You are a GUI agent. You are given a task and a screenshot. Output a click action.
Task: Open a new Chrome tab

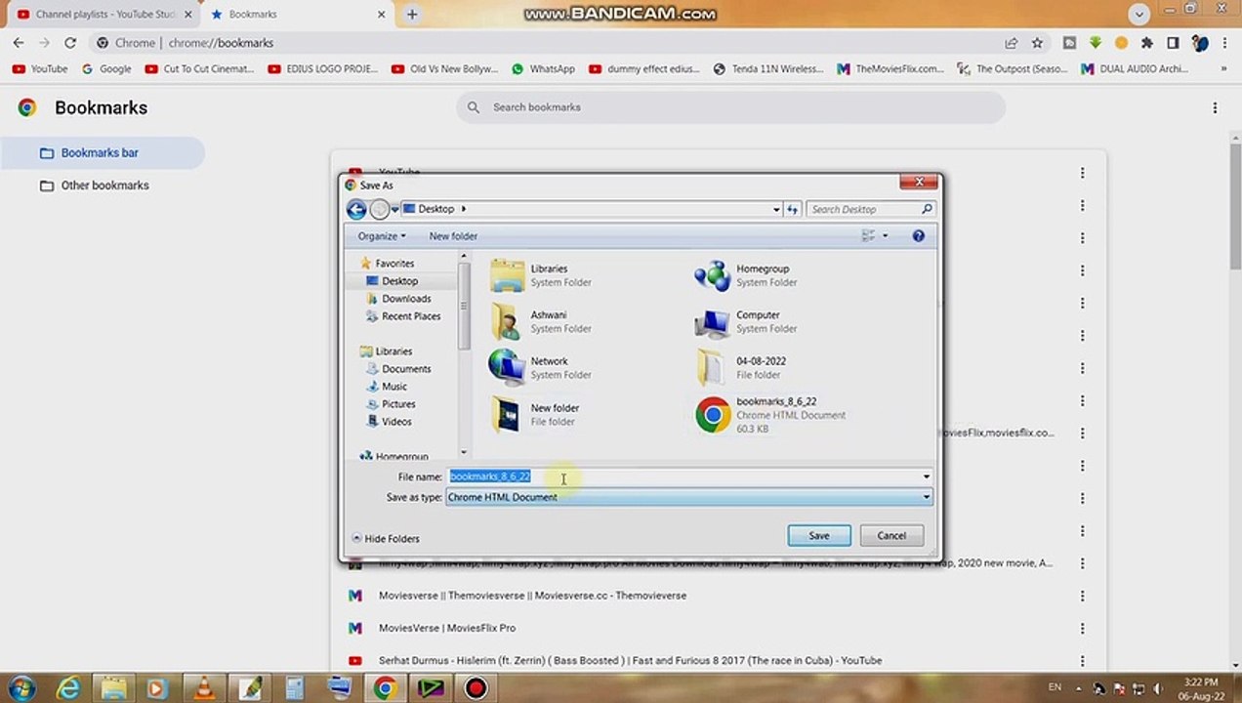[412, 15]
